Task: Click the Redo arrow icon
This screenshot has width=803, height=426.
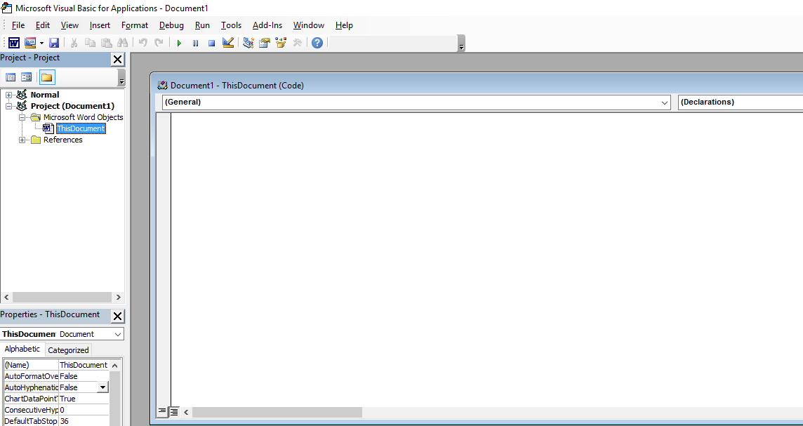Action: click(159, 43)
